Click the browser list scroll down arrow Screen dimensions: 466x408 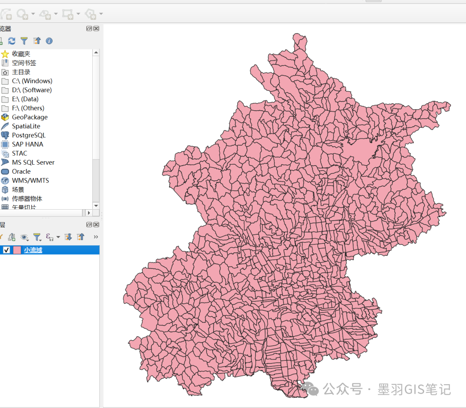click(96, 206)
